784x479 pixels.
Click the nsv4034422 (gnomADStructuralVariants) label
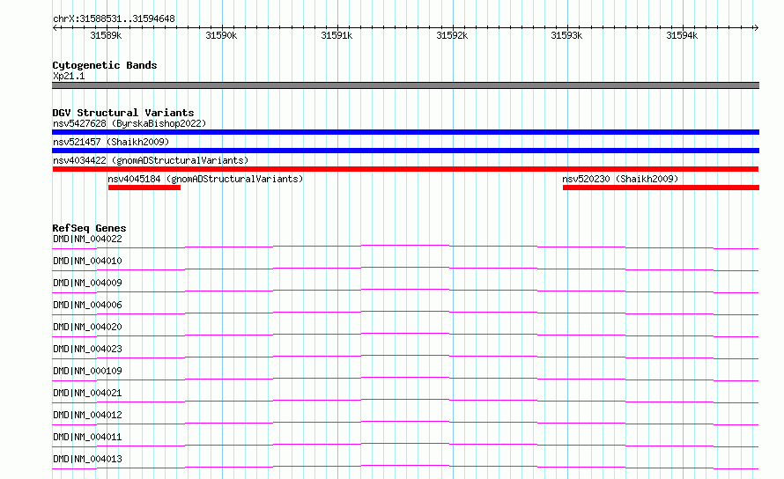[x=151, y=160]
